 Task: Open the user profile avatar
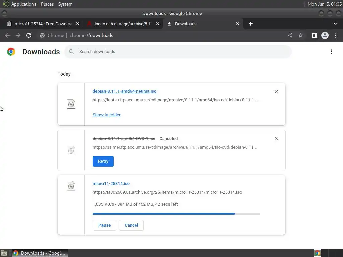click(x=325, y=35)
